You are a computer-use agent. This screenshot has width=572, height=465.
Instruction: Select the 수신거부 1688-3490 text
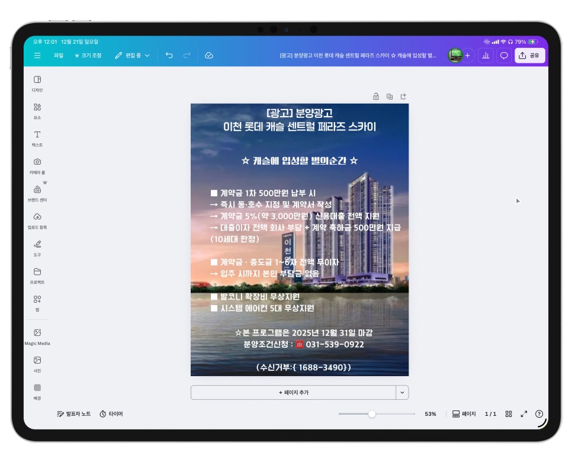(304, 367)
